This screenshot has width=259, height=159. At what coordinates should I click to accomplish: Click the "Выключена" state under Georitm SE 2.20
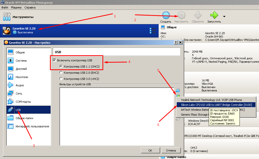pyautogui.click(x=25, y=32)
